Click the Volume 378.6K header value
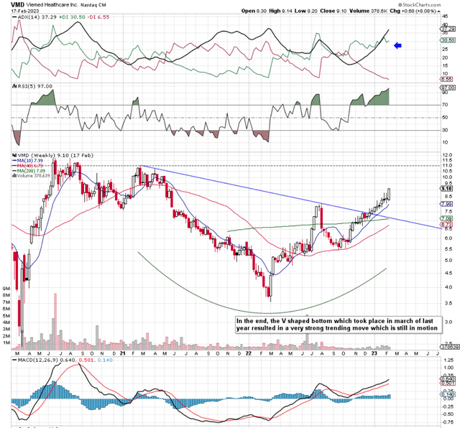460x428 pixels. [x=368, y=11]
